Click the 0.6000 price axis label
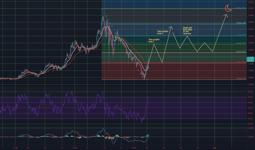 click(251, 84)
